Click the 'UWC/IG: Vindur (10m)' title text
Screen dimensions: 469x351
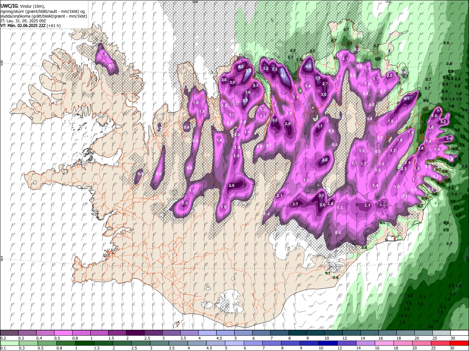click(x=22, y=6)
